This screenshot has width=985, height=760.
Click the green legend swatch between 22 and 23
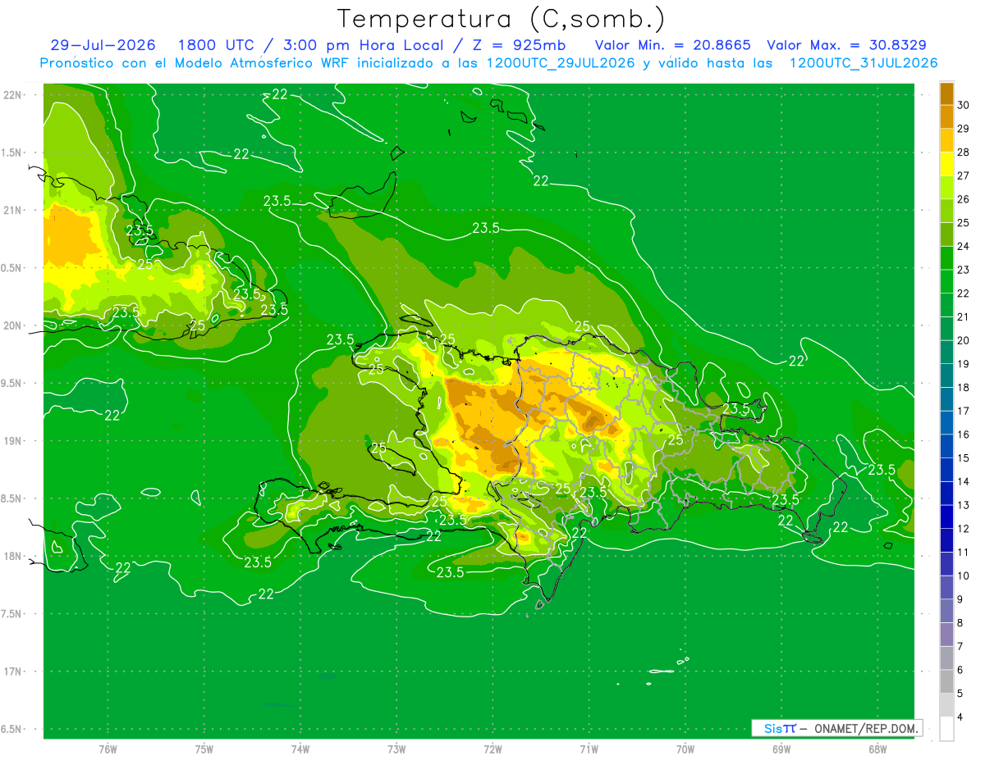tap(946, 281)
